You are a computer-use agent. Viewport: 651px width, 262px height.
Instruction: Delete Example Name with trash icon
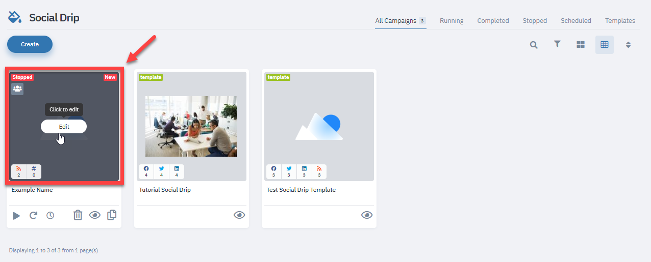pyautogui.click(x=78, y=215)
